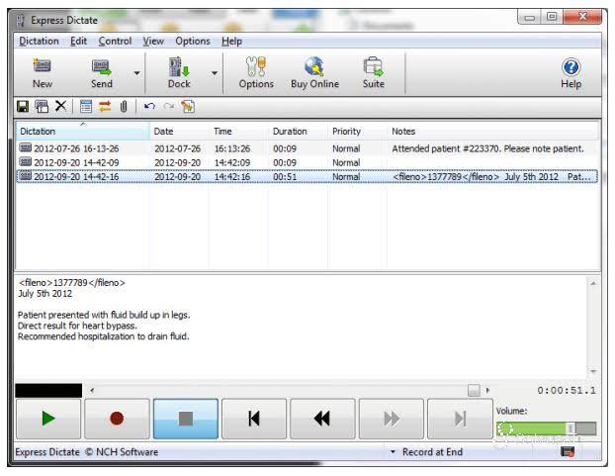Screen dimensions: 615x476
Task: Open the Send dropdown arrow
Action: pos(136,73)
